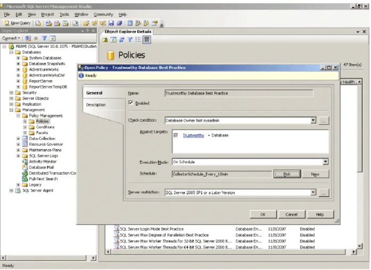Expand the Server Objects tree node

coord(11,98)
